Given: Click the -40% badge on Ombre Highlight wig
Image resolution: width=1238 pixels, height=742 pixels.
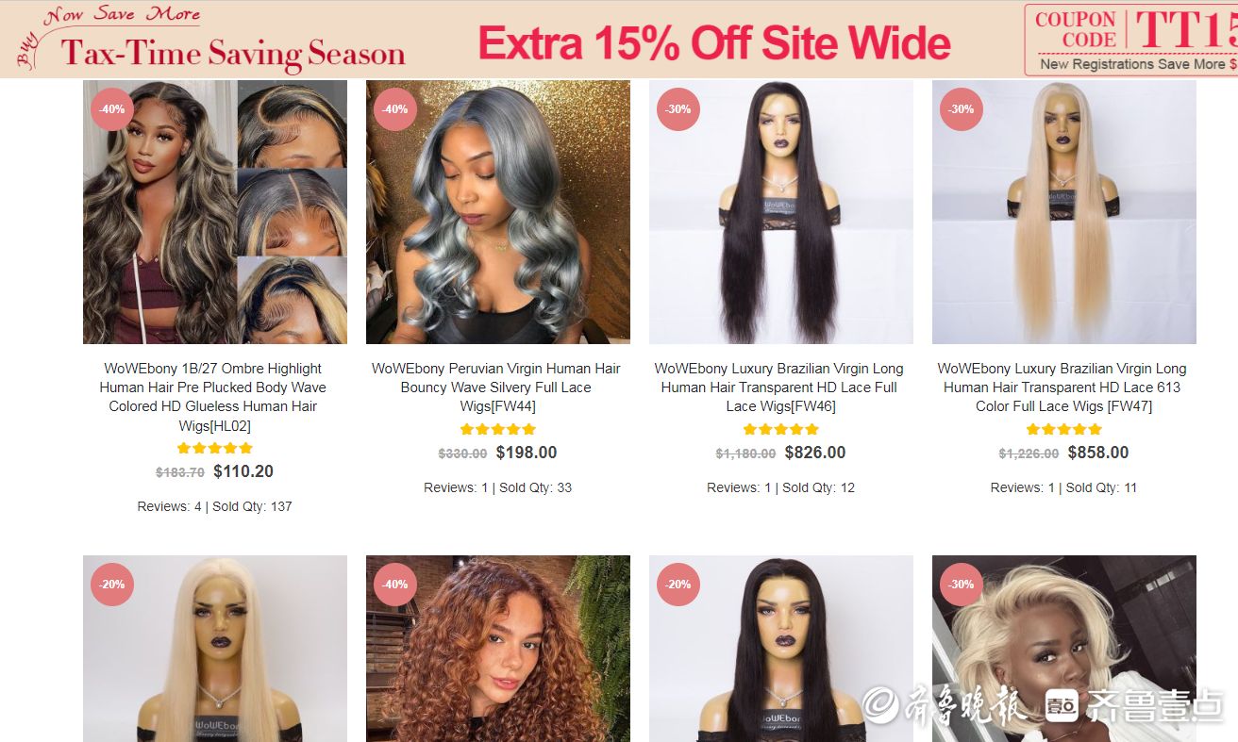Looking at the screenshot, I should (x=112, y=109).
